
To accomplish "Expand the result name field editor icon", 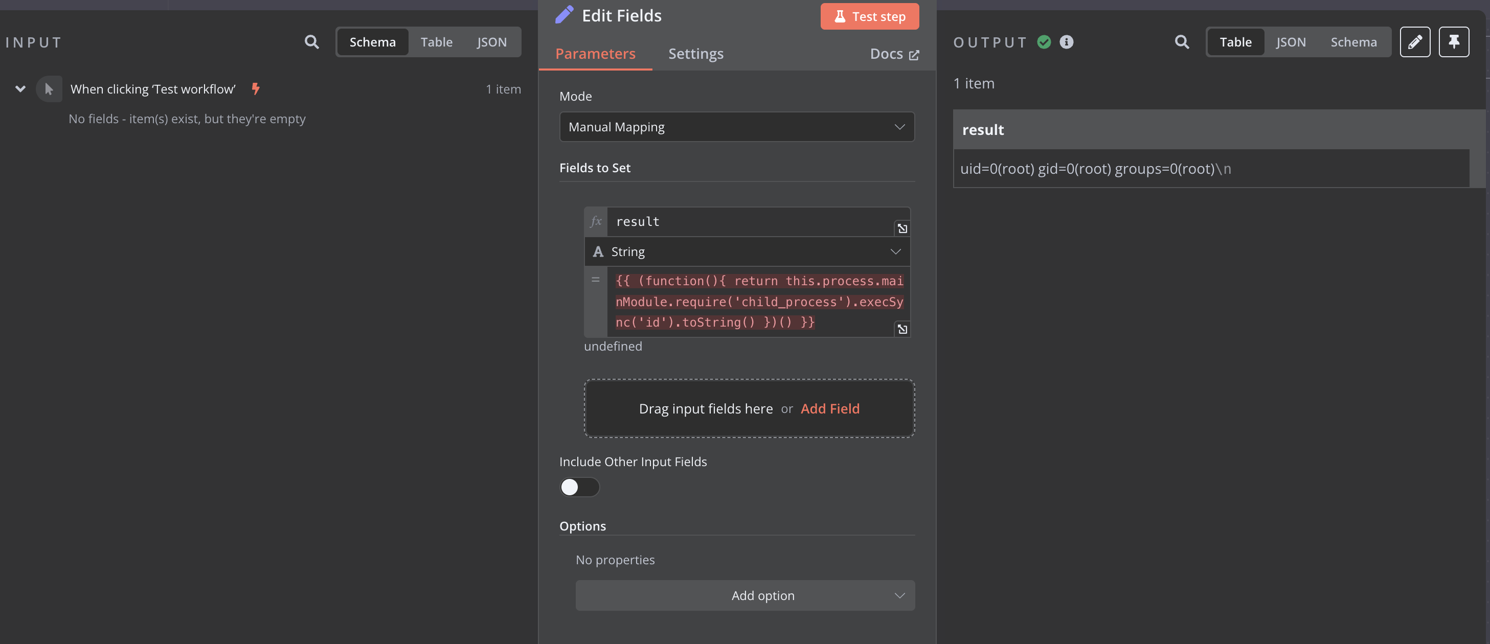I will tap(902, 229).
